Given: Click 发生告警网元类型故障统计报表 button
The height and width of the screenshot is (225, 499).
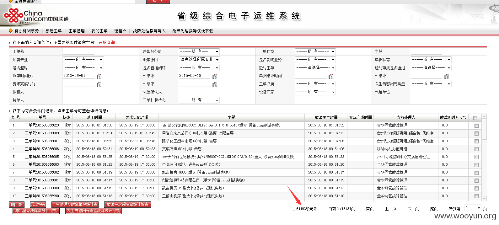Looking at the screenshot, I should point(93,211).
